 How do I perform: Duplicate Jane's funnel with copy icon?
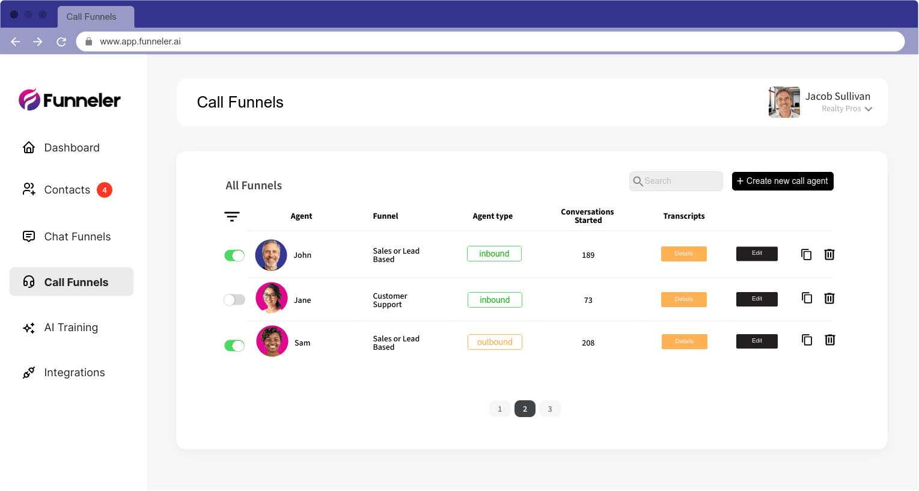(807, 298)
